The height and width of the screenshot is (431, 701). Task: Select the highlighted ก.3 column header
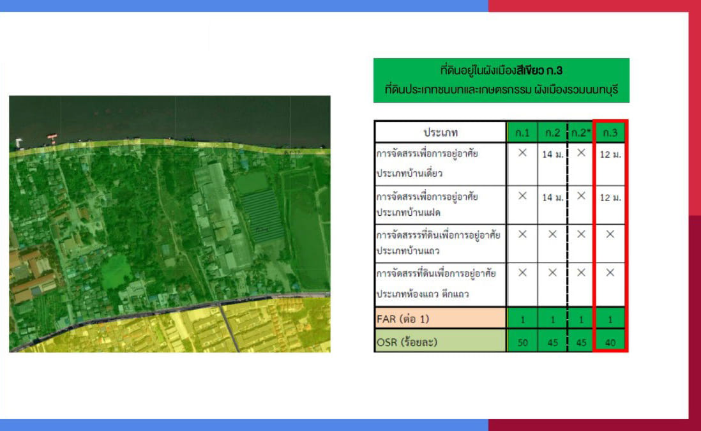pyautogui.click(x=610, y=132)
